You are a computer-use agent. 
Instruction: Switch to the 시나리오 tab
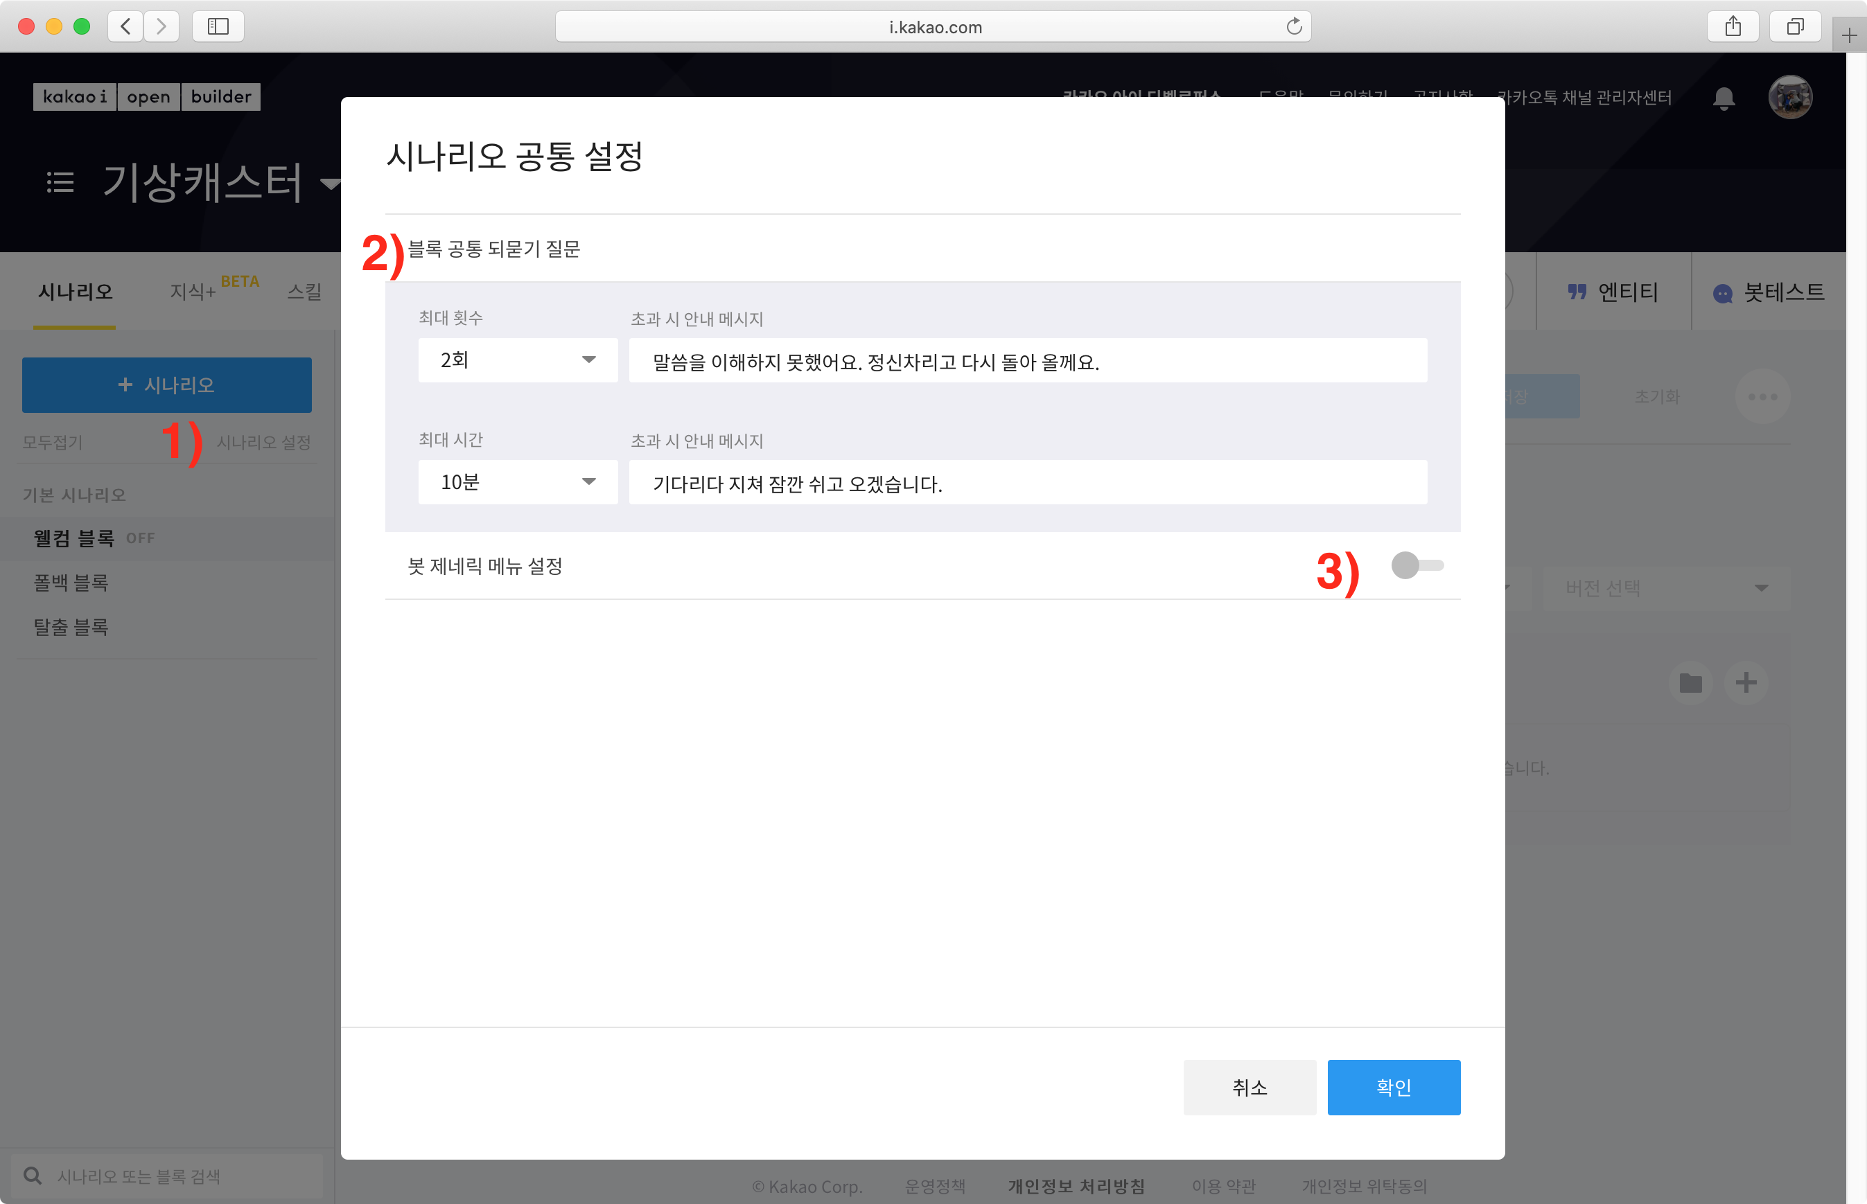(75, 292)
